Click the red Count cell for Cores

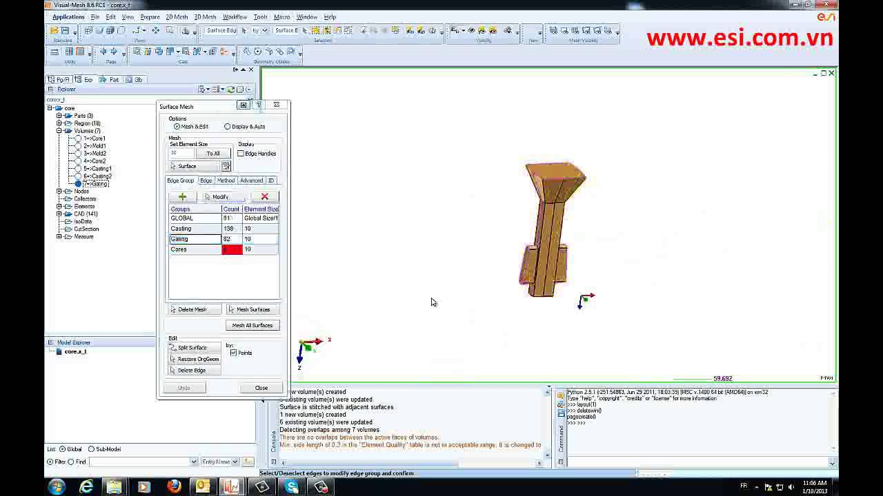(x=232, y=249)
